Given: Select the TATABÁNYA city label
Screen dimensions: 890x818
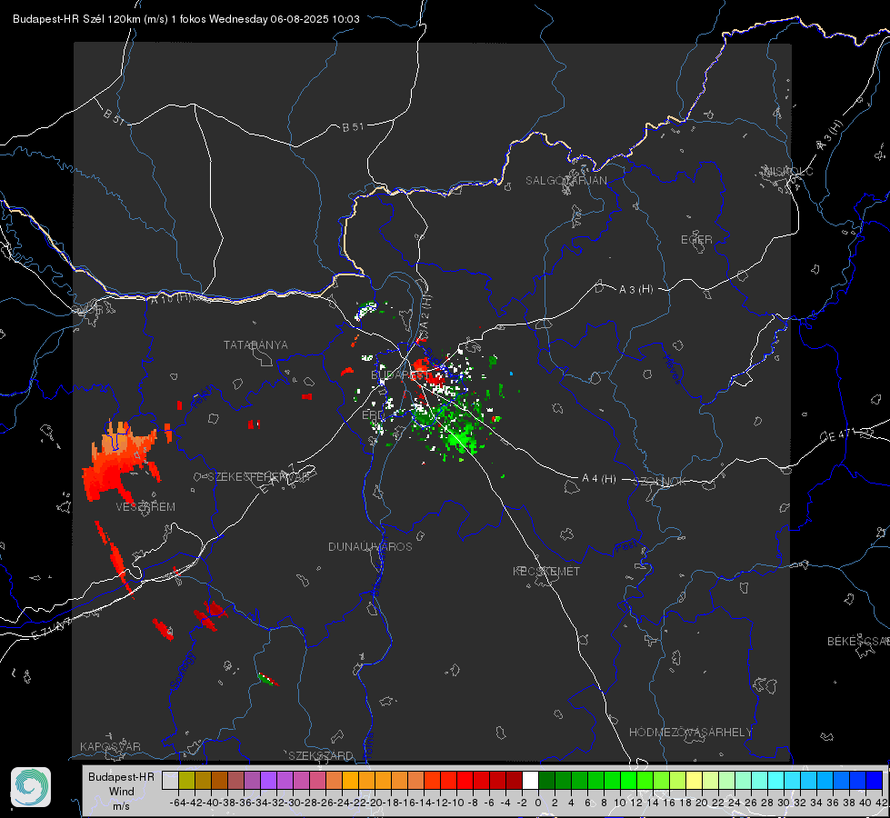Looking at the screenshot, I should point(255,344).
